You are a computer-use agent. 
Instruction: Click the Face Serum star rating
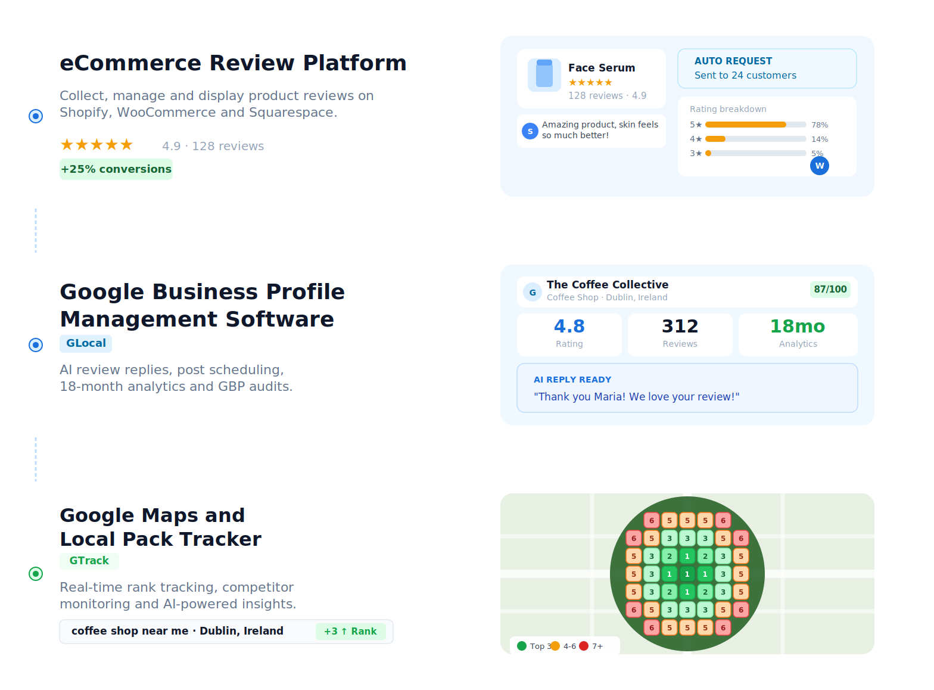pyautogui.click(x=590, y=82)
